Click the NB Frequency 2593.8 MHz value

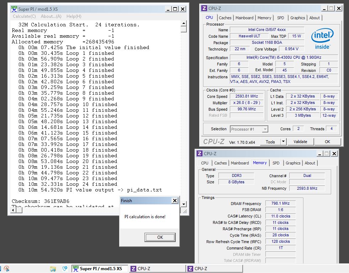(x=307, y=188)
